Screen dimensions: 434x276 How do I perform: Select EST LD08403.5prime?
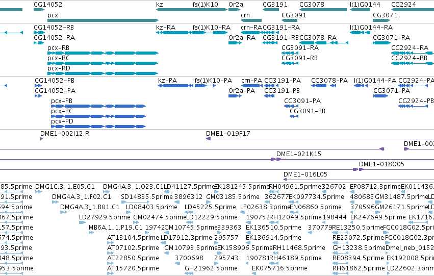[x=129, y=212]
